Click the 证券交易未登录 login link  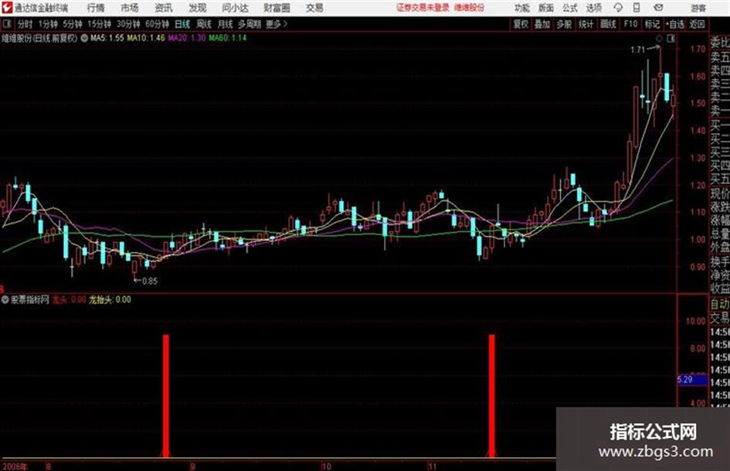click(x=423, y=8)
